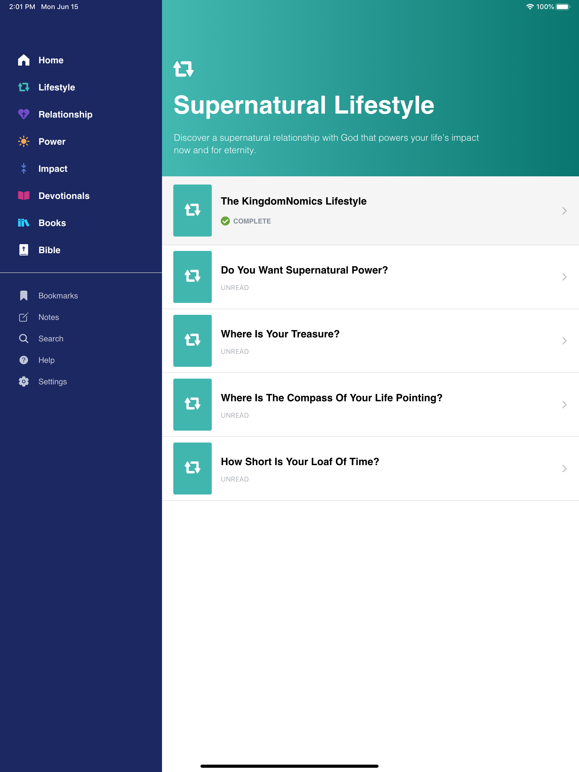Tap the battery status icon
Screen dimensions: 579x772
[563, 6]
